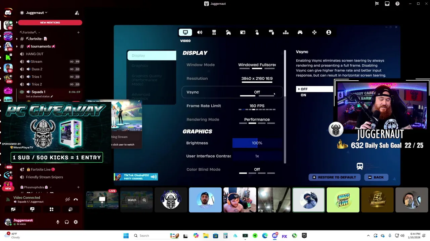The width and height of the screenshot is (430, 241).
Task: Adjust the Frame Rate Limit 160 FPS selector
Action: [257, 106]
